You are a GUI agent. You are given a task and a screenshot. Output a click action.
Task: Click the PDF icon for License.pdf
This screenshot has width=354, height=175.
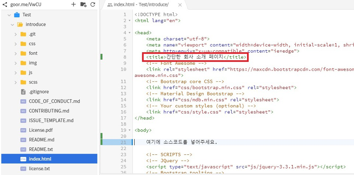click(x=23, y=130)
